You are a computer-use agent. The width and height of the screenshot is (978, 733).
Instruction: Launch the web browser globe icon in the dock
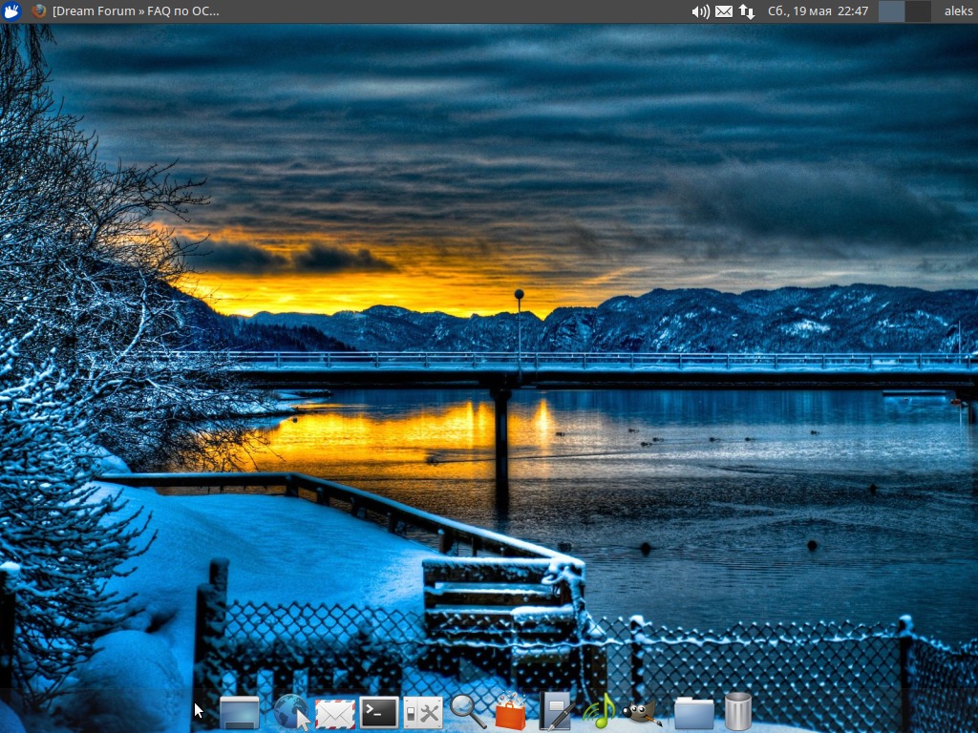tap(291, 712)
